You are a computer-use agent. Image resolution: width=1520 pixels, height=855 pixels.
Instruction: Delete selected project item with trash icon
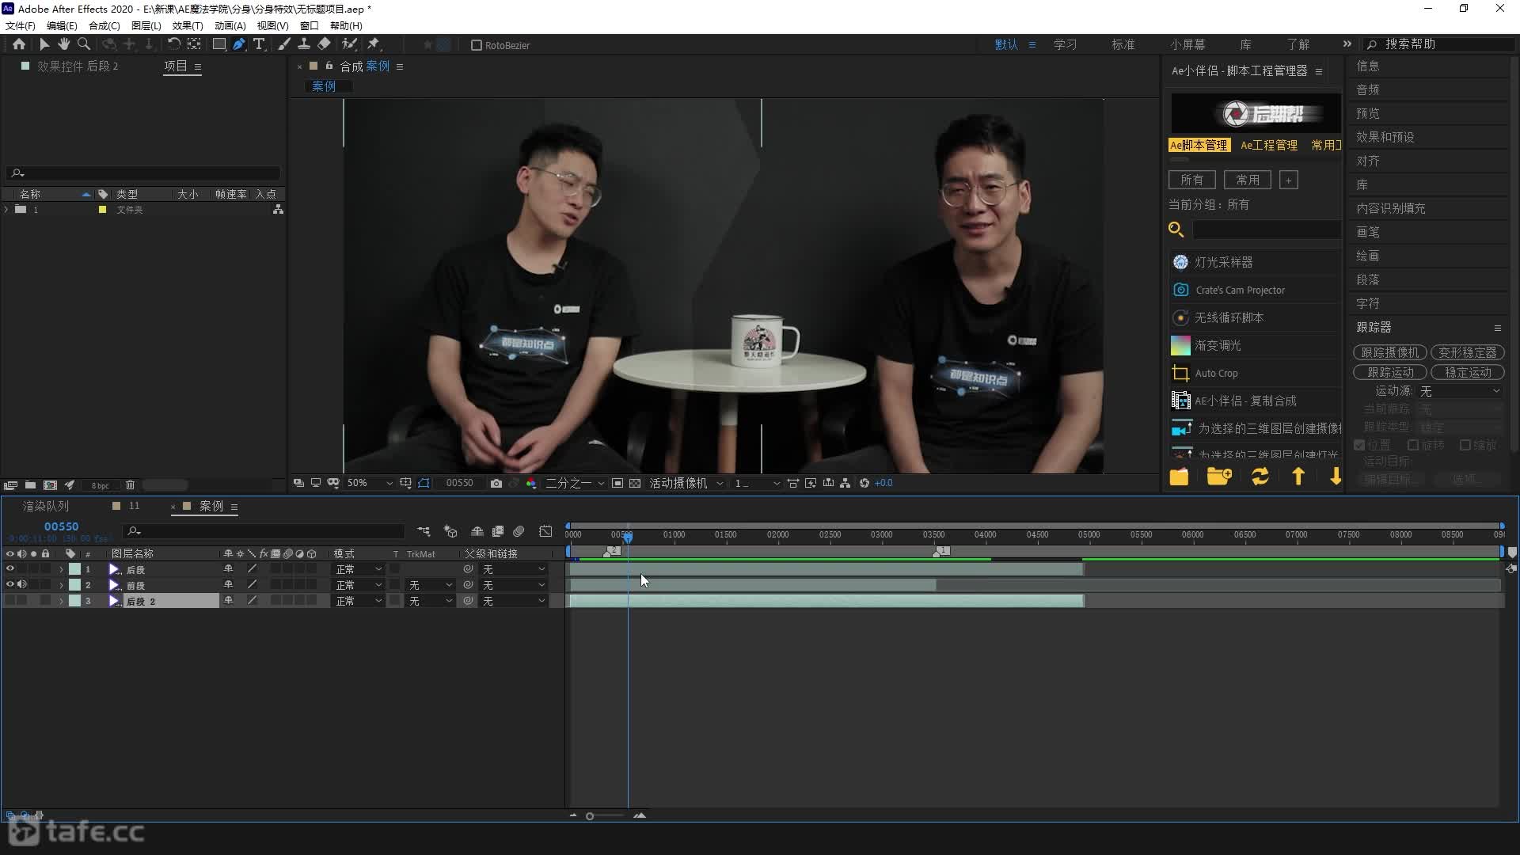131,485
